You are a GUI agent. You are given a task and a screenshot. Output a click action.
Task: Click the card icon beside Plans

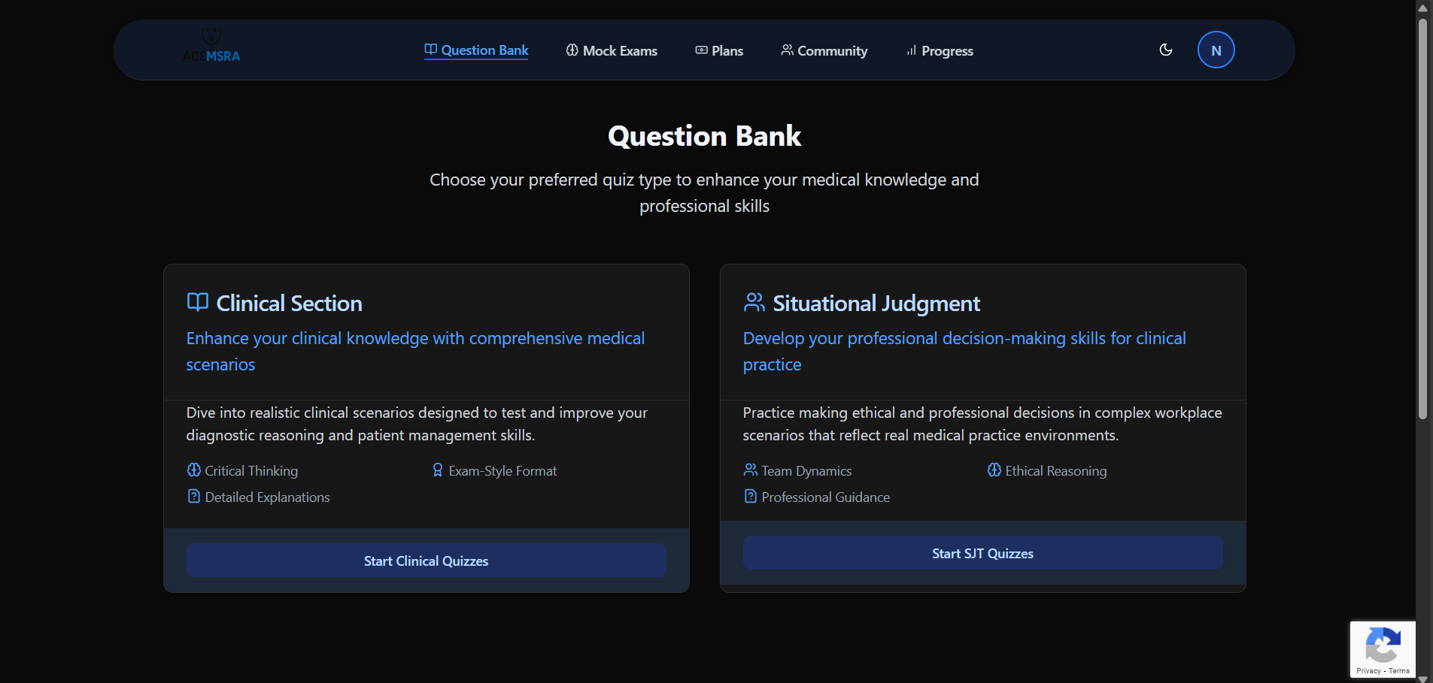tap(701, 50)
